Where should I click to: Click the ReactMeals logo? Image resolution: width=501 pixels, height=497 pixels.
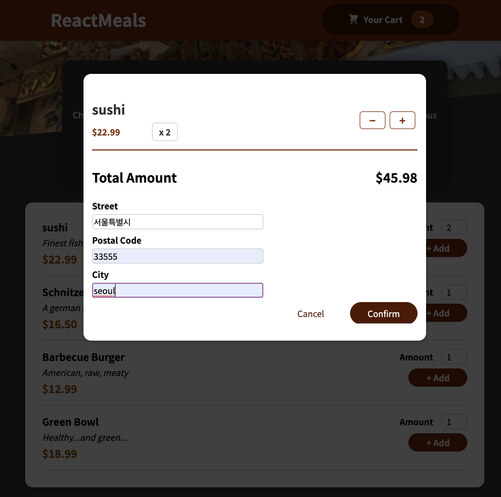98,20
